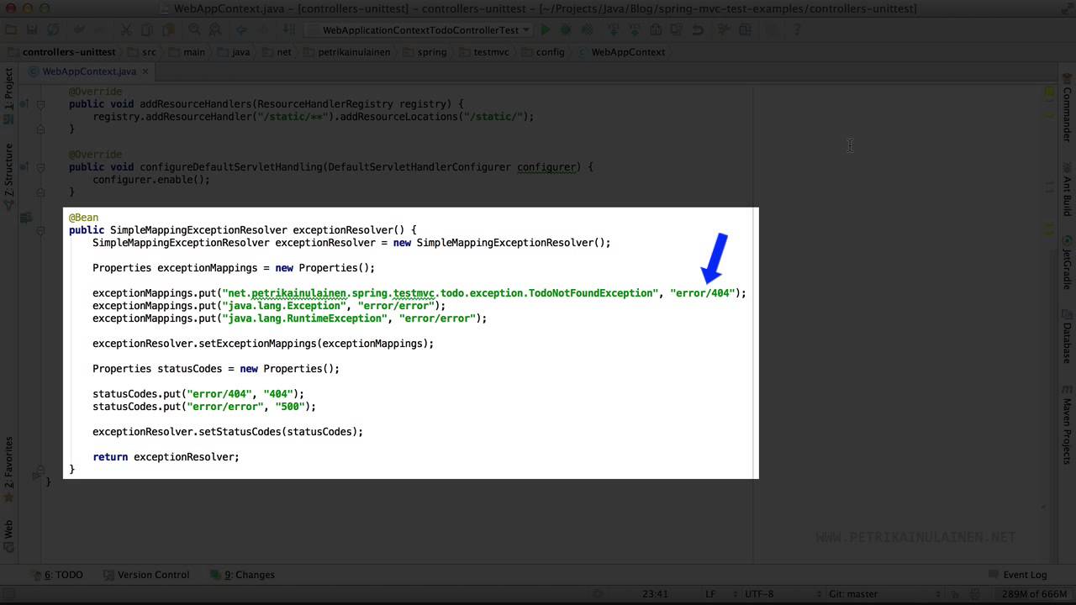
Task: Click the config breadcrumb folder
Action: 544,52
